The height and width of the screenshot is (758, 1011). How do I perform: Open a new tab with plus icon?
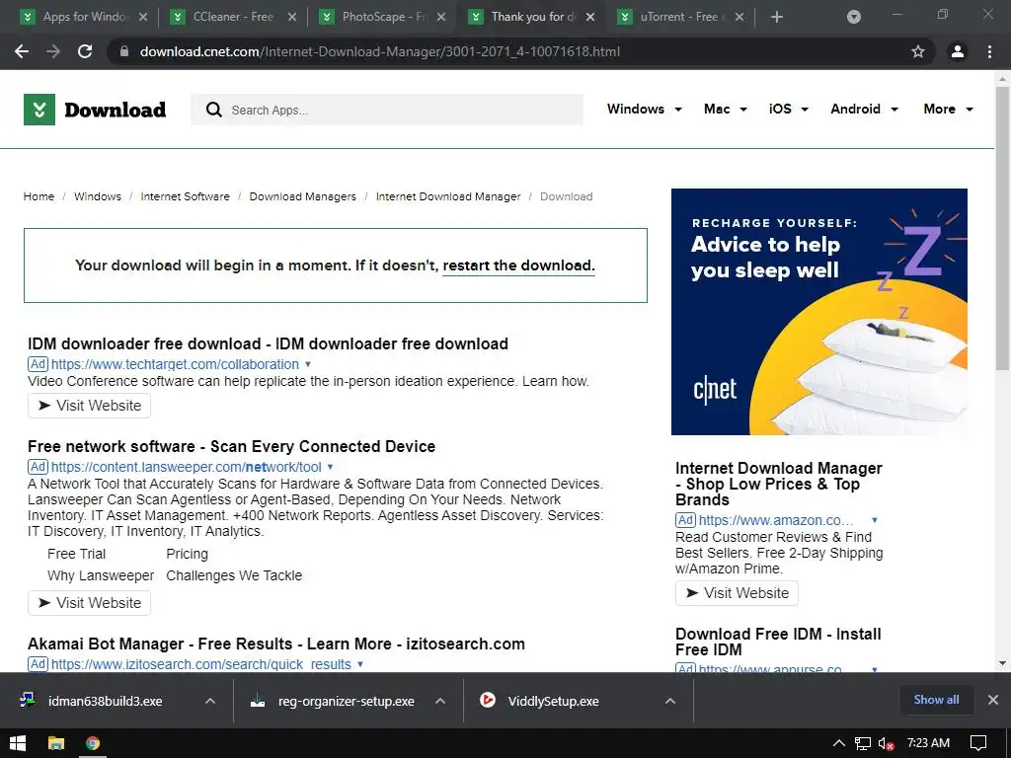777,17
